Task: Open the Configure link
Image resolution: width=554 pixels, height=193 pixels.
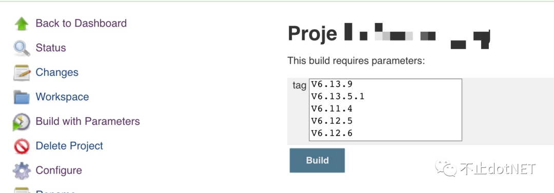Action: pos(58,170)
